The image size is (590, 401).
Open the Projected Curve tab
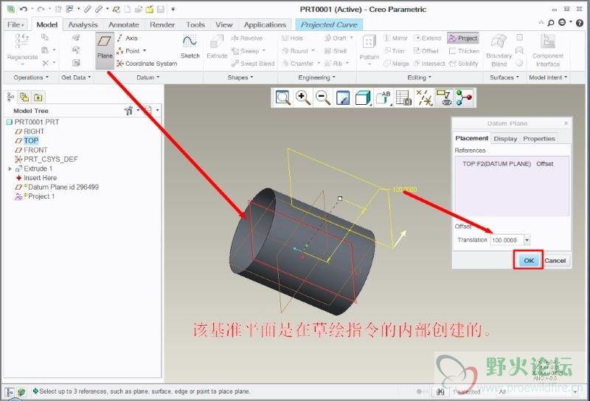(329, 24)
